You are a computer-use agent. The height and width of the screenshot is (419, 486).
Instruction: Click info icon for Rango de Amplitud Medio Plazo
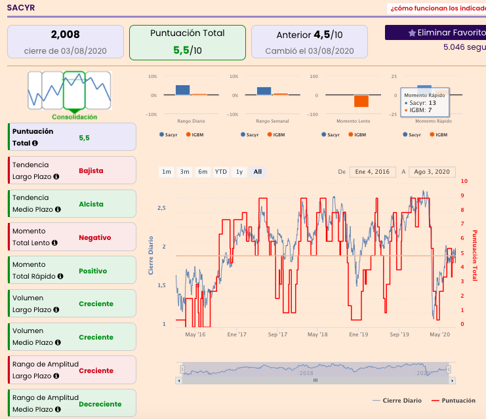[x=58, y=409]
